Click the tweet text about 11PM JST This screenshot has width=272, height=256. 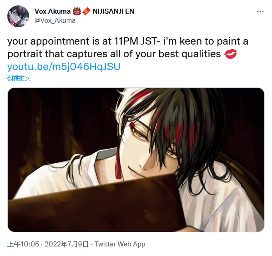[x=128, y=48]
